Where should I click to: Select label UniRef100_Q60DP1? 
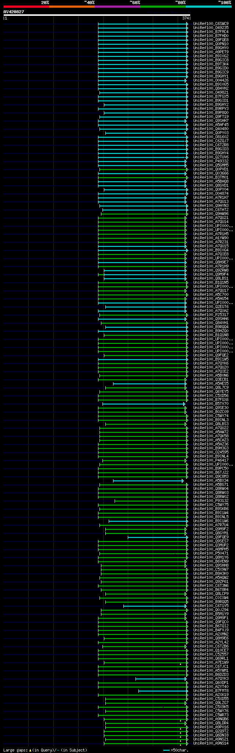(211, 682)
